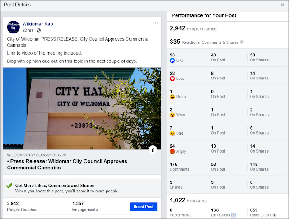Click the 335 Reactions, Comments & Shares total
Screen dimensions: 289x219
204,42
